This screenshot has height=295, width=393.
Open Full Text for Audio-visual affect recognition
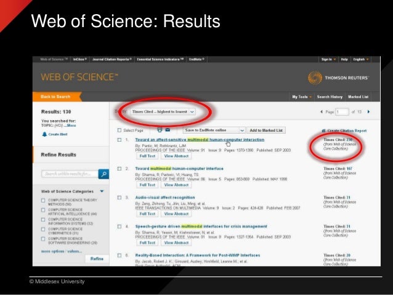147,214
